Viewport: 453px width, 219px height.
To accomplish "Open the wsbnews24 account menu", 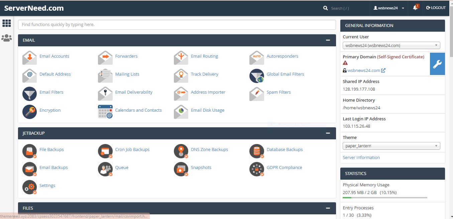I will point(389,8).
